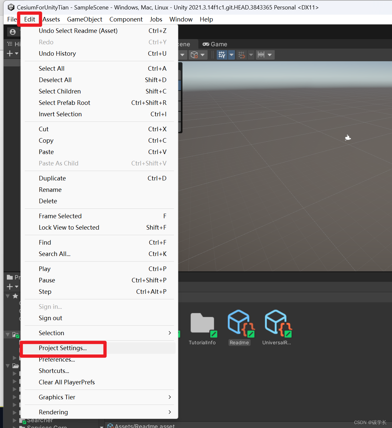Open the grid options dropdown arrow
Screen dimensions: 392x428
(231, 55)
